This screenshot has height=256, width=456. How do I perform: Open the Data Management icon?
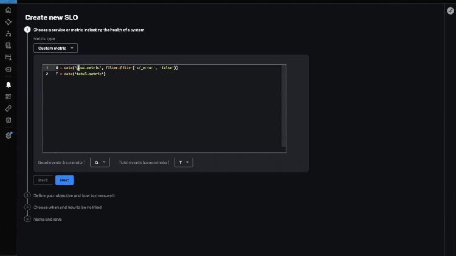(x=9, y=120)
